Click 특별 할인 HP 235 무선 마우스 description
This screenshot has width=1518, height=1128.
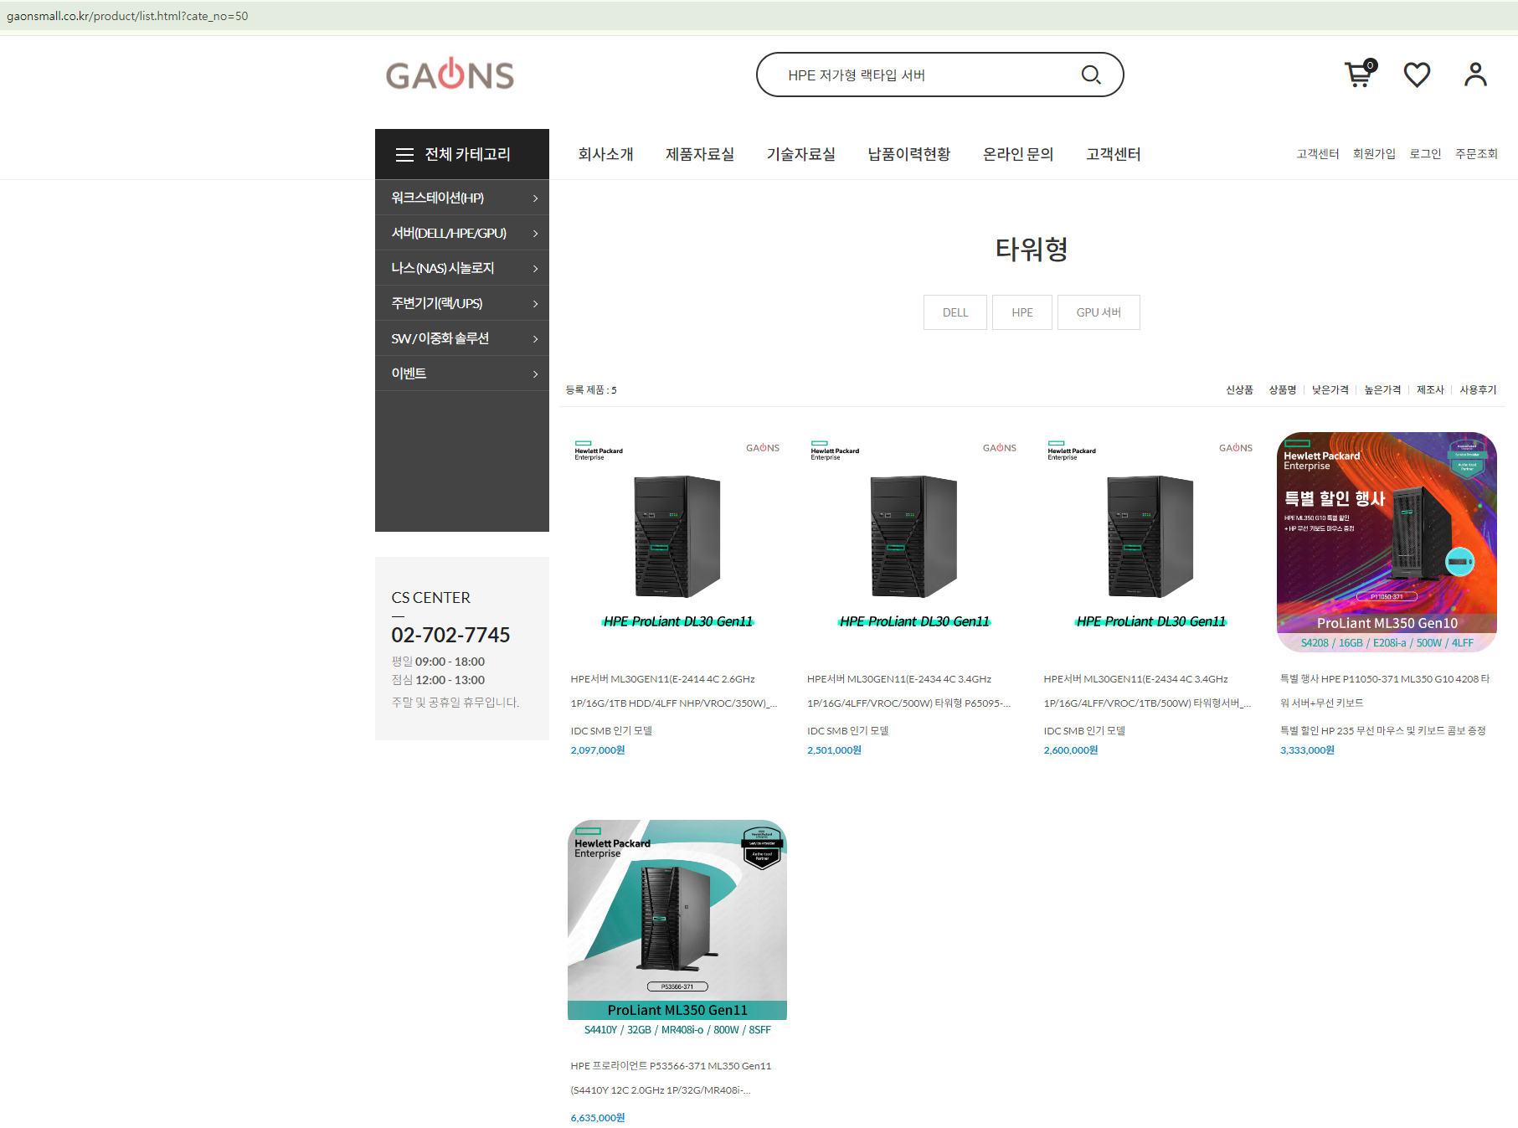[1383, 731]
